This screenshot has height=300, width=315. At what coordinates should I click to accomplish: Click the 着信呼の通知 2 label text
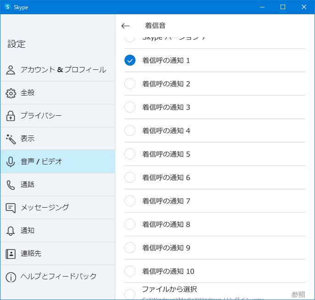pos(166,84)
